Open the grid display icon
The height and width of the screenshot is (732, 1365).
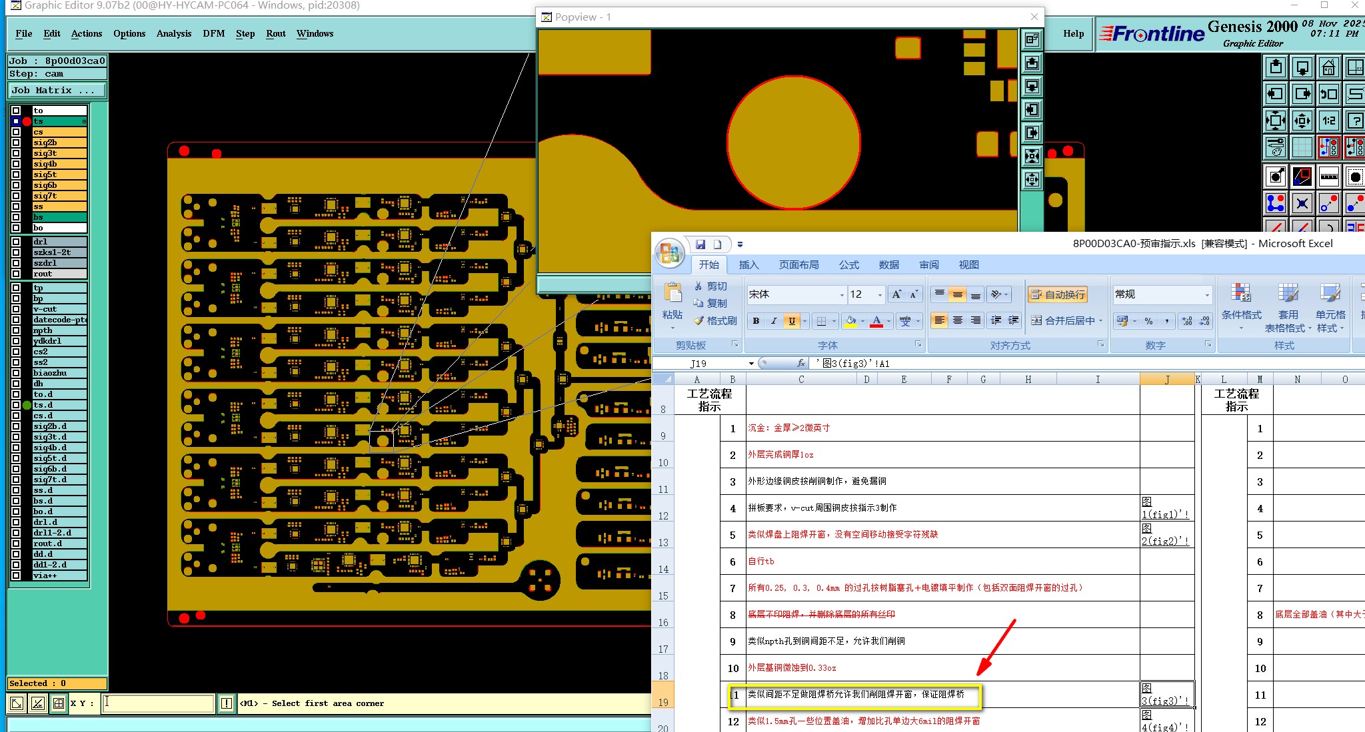coord(1302,147)
